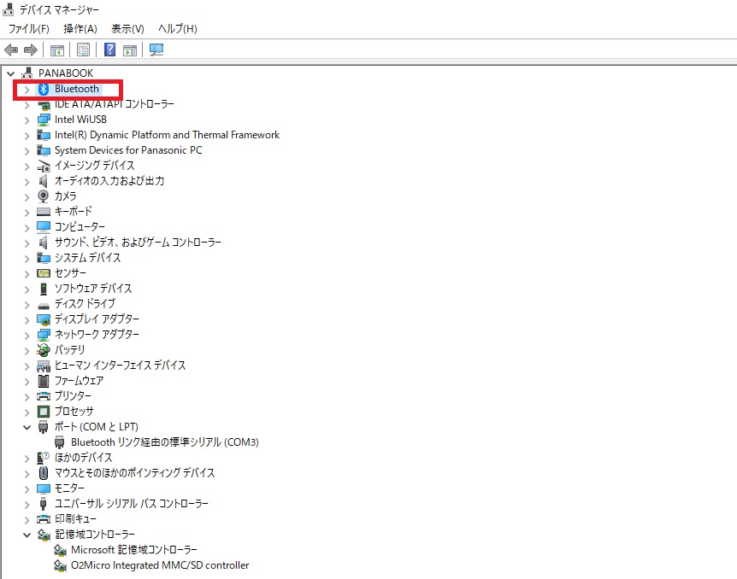Viewport: 737px width, 579px height.
Task: Open the ファイル(F) menu
Action: coord(29,29)
